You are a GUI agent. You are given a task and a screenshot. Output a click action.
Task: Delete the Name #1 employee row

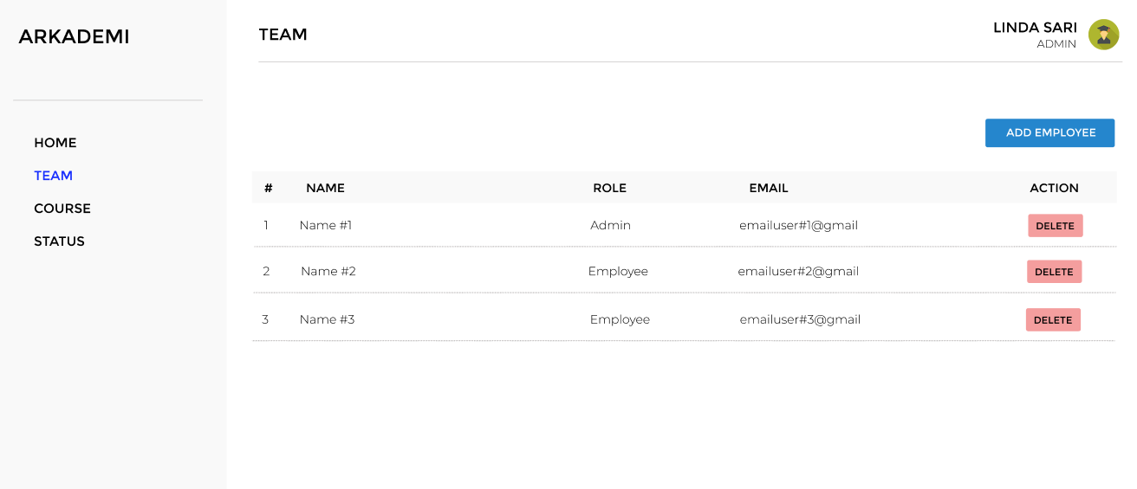pyautogui.click(x=1055, y=226)
